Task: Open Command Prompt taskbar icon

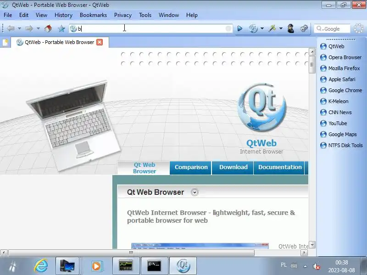Action: coord(154,266)
